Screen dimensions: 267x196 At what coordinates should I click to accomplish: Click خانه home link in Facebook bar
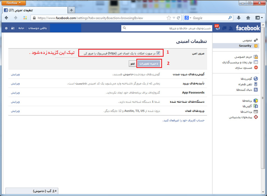tap(21, 28)
